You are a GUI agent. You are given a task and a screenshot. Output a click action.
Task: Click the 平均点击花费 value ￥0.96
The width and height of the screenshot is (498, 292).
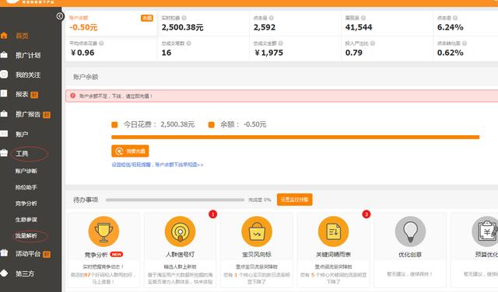82,53
